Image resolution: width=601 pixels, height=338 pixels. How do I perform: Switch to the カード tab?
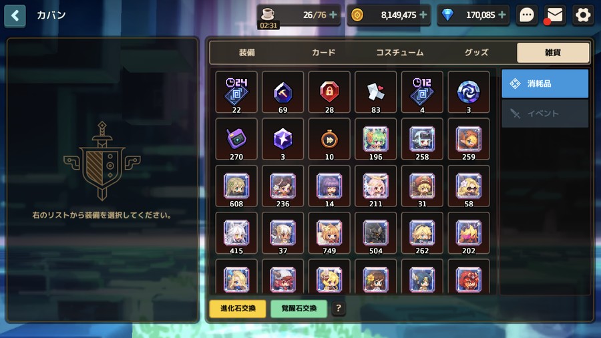click(x=323, y=53)
